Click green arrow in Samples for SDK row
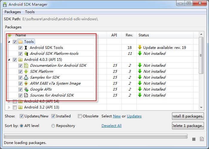This screenshot has width=209, height=149. click(x=140, y=77)
